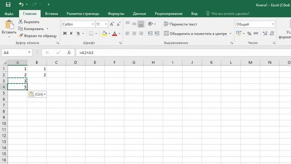Toggle bold (Ж) formatting
Screen dimensions: 291x164
click(65, 33)
